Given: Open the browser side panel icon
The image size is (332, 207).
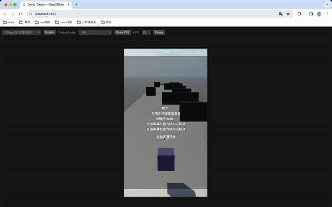Looking at the screenshot, I should click(311, 14).
